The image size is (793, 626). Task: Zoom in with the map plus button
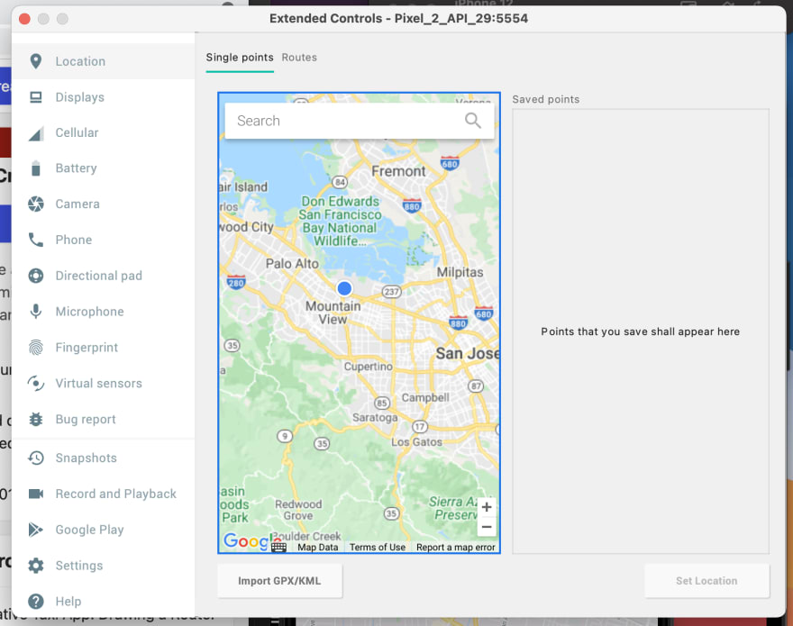tap(487, 507)
